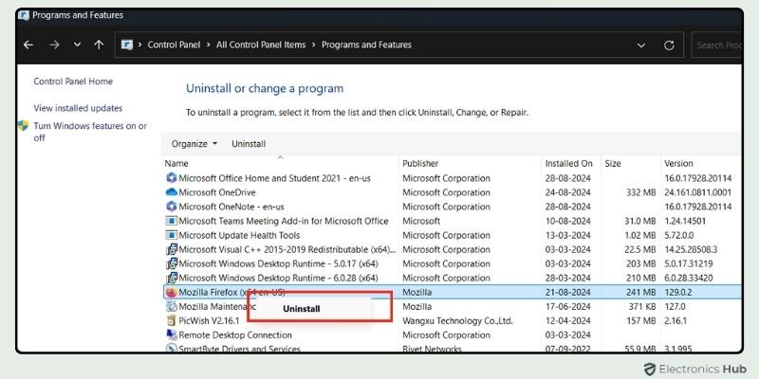Open Control Panel Home link
Screen dimensions: 759x379
[x=73, y=81]
